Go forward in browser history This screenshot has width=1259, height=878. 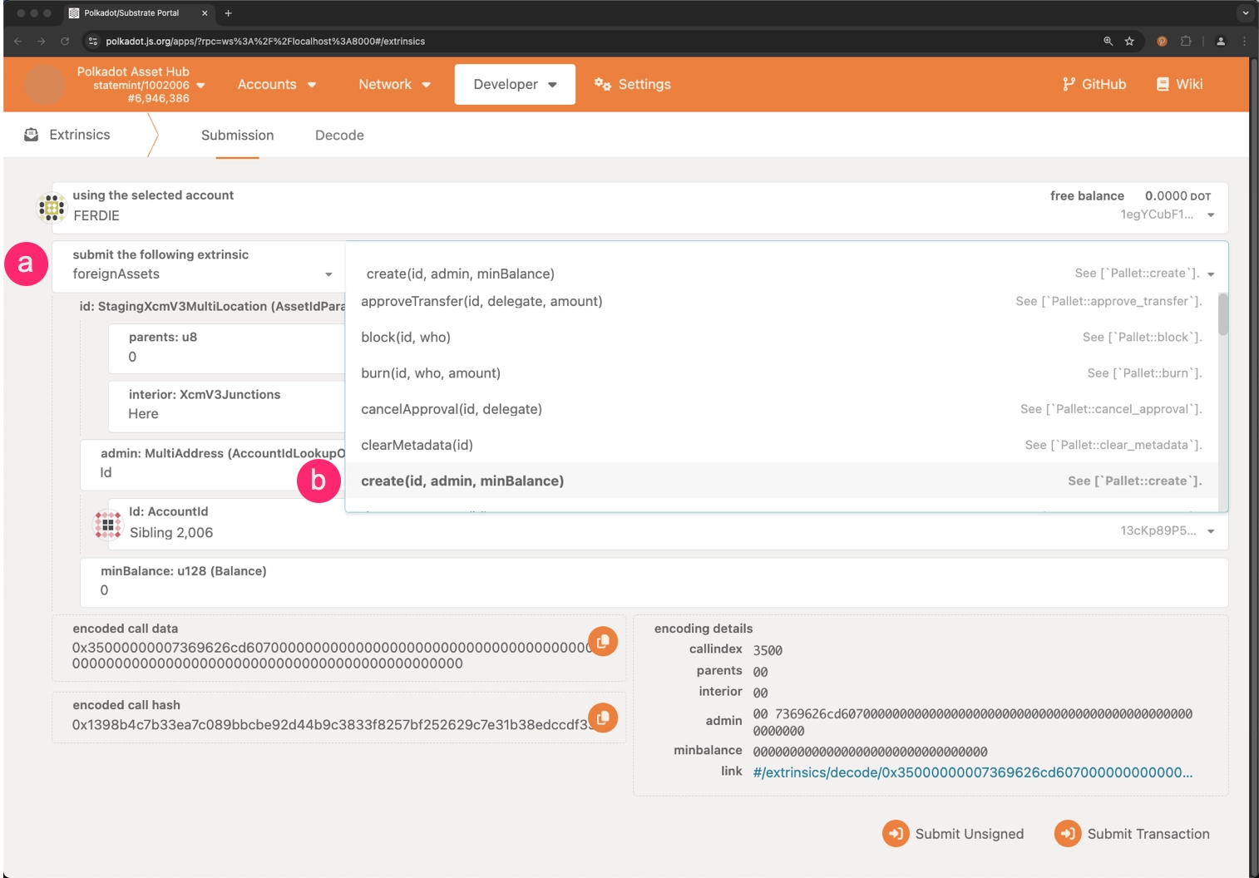point(41,41)
